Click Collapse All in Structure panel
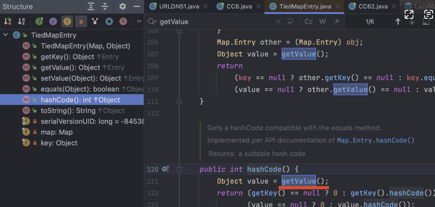This screenshot has height=207, width=435. click(x=105, y=6)
